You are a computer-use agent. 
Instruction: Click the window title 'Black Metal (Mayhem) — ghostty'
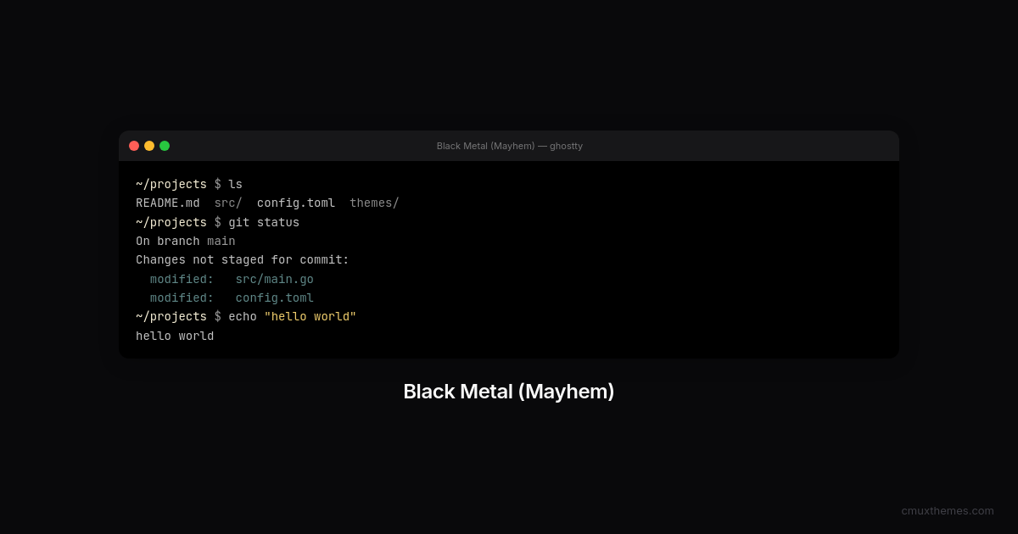pyautogui.click(x=509, y=146)
